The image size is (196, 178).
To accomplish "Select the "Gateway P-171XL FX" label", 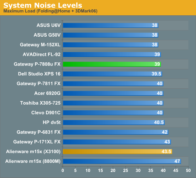I will coord(37,142).
